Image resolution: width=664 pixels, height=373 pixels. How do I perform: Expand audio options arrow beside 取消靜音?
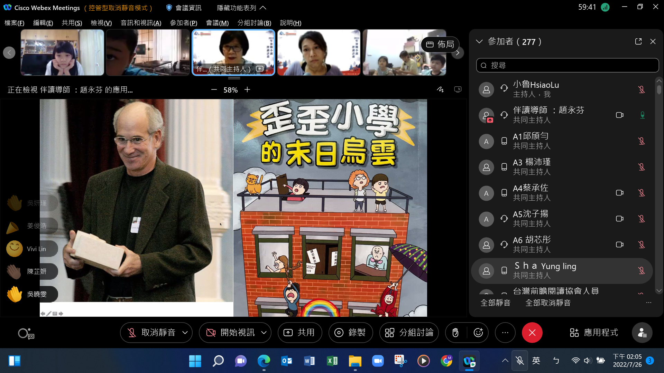185,333
